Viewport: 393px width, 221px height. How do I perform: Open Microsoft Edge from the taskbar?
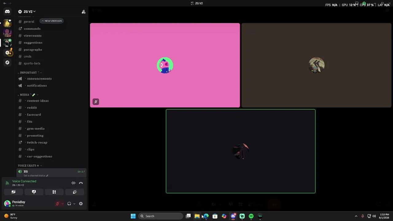click(x=206, y=216)
